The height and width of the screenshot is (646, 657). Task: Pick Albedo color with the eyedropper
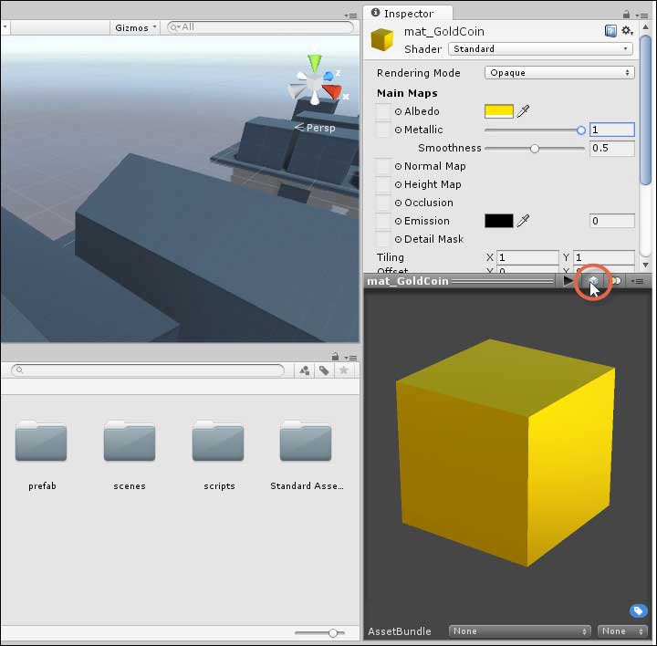(524, 111)
